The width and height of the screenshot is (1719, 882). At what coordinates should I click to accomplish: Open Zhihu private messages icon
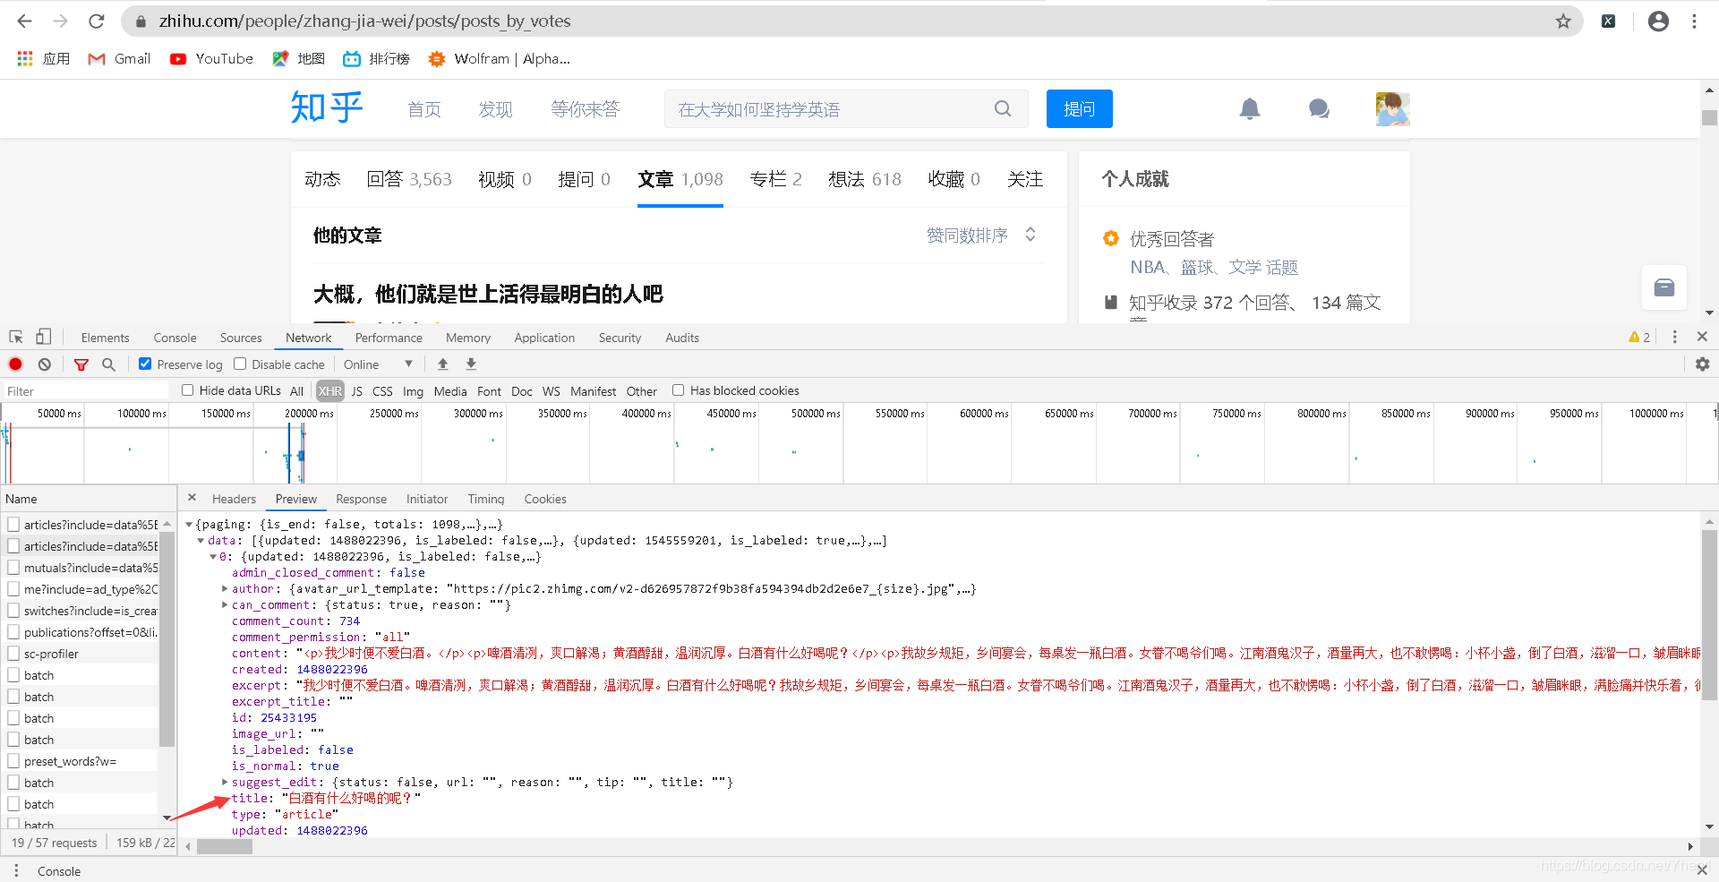coord(1319,108)
